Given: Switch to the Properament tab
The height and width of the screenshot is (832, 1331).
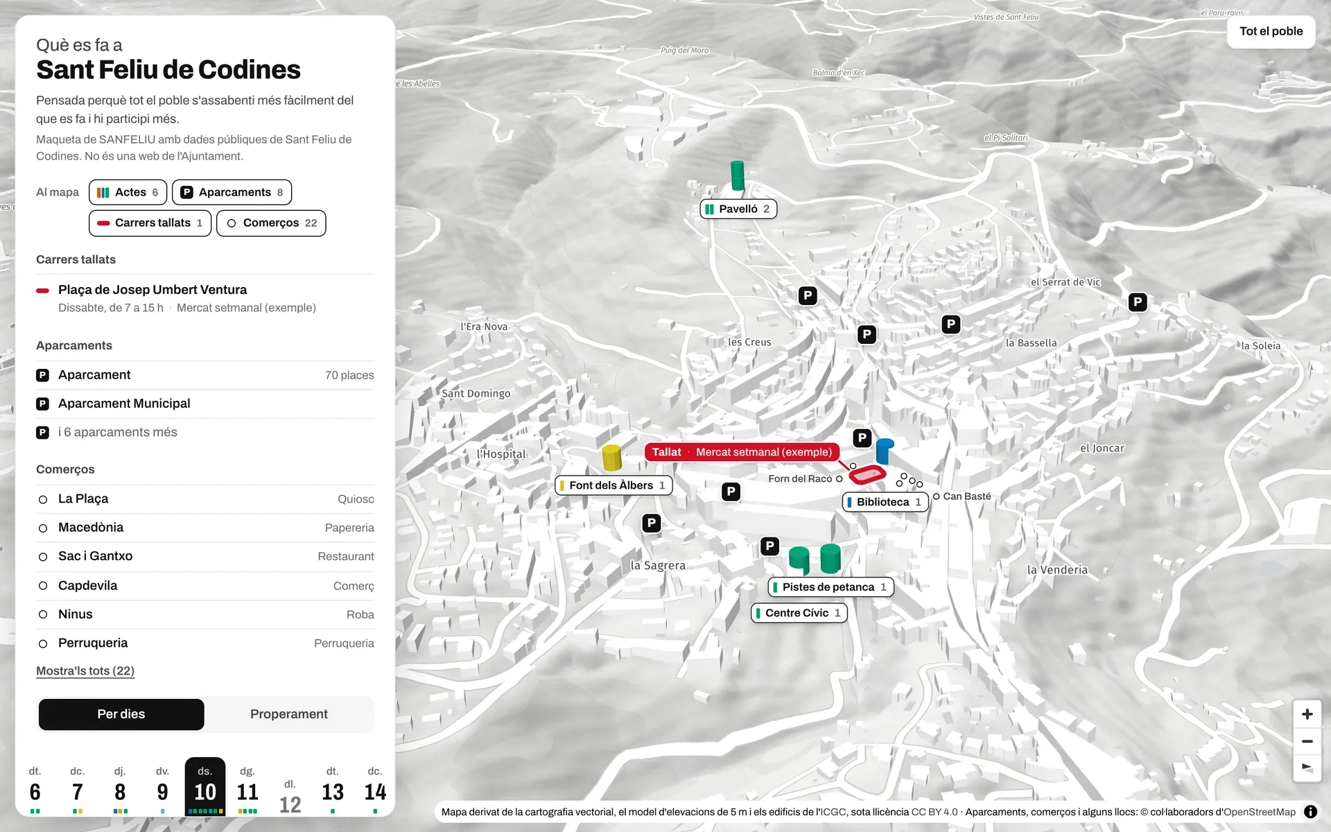Looking at the screenshot, I should click(x=289, y=714).
